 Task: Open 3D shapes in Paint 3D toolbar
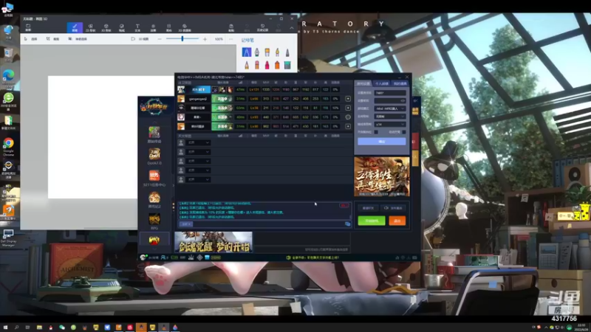point(106,27)
